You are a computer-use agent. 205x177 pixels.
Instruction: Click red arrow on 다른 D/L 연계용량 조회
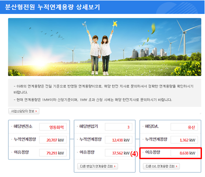[177, 166]
